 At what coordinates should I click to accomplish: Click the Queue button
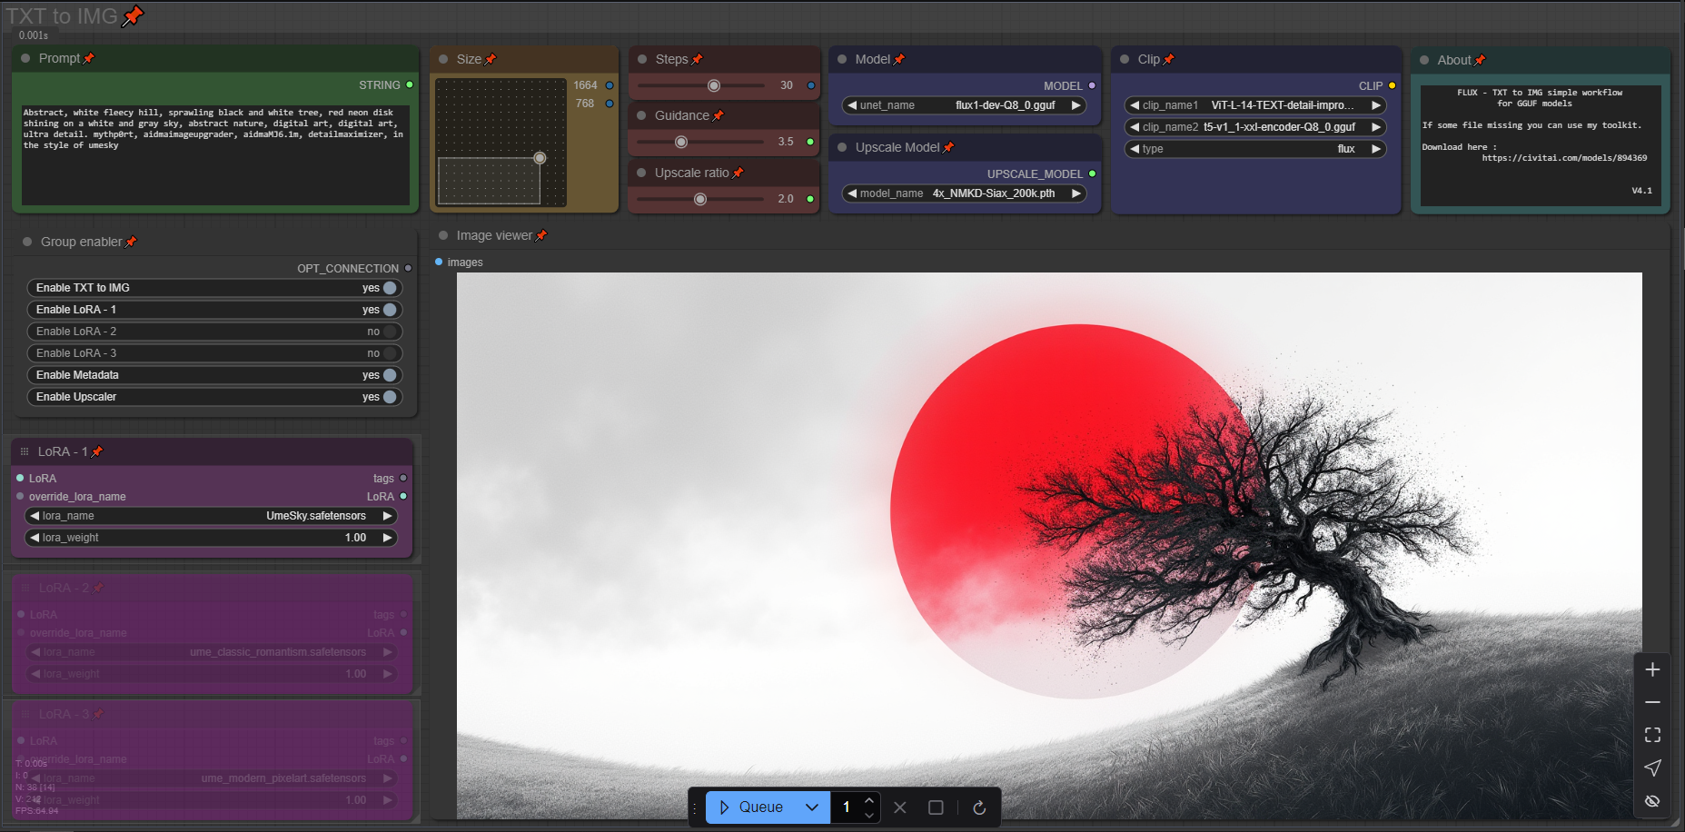point(752,807)
